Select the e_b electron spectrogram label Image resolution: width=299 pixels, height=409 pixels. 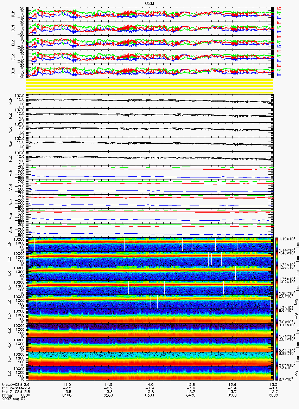coord(9,316)
